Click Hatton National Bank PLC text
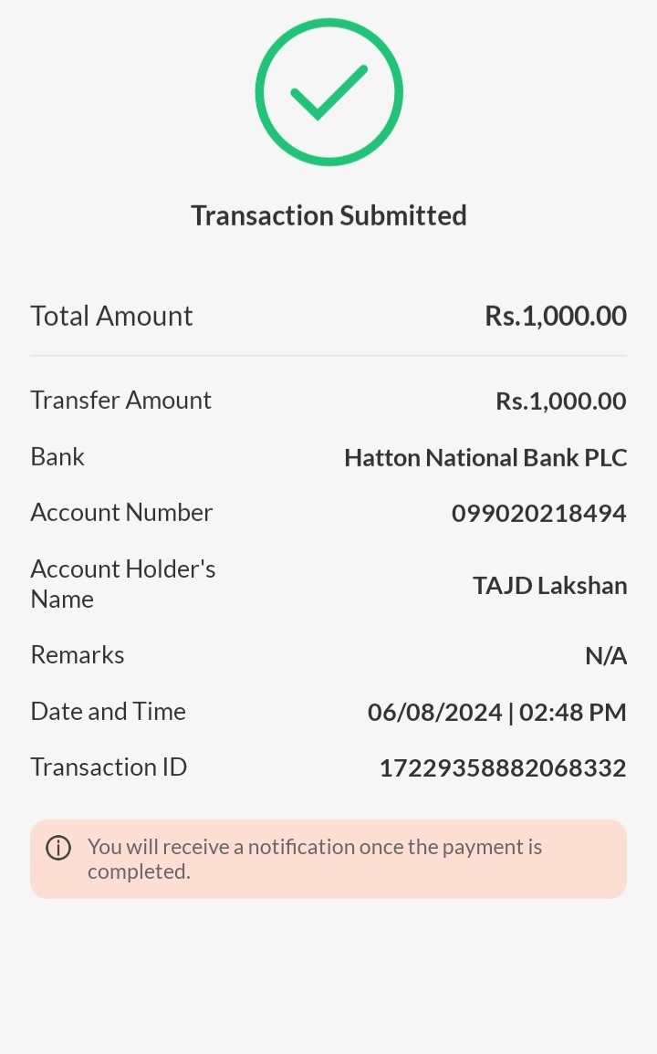Screen dimensions: 657x1054 pos(485,457)
